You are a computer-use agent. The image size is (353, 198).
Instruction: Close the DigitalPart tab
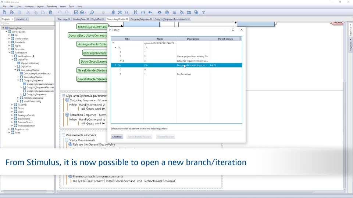103,19
